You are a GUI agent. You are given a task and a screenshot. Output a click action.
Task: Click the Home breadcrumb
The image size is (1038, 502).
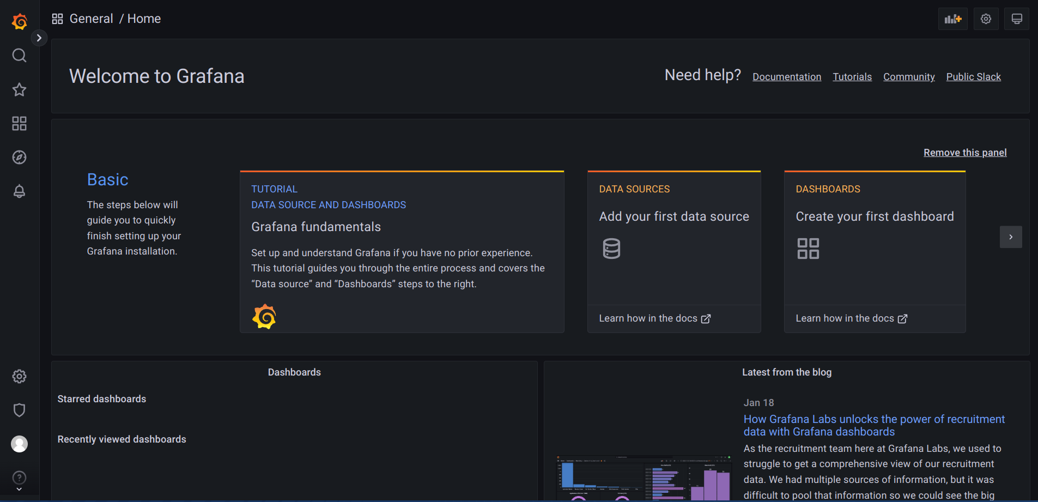[144, 19]
